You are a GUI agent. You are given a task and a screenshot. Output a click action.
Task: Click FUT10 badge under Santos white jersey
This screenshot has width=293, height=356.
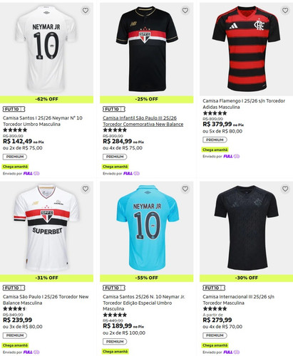(x=14, y=109)
